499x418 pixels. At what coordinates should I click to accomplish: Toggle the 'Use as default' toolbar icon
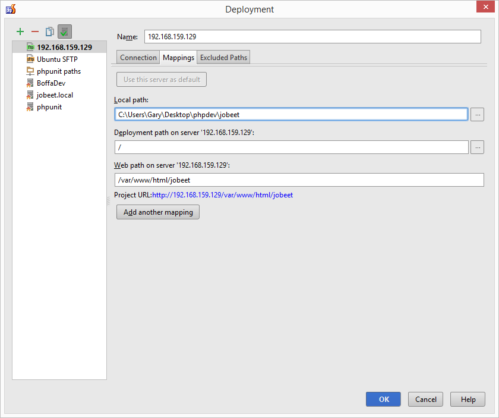[64, 32]
